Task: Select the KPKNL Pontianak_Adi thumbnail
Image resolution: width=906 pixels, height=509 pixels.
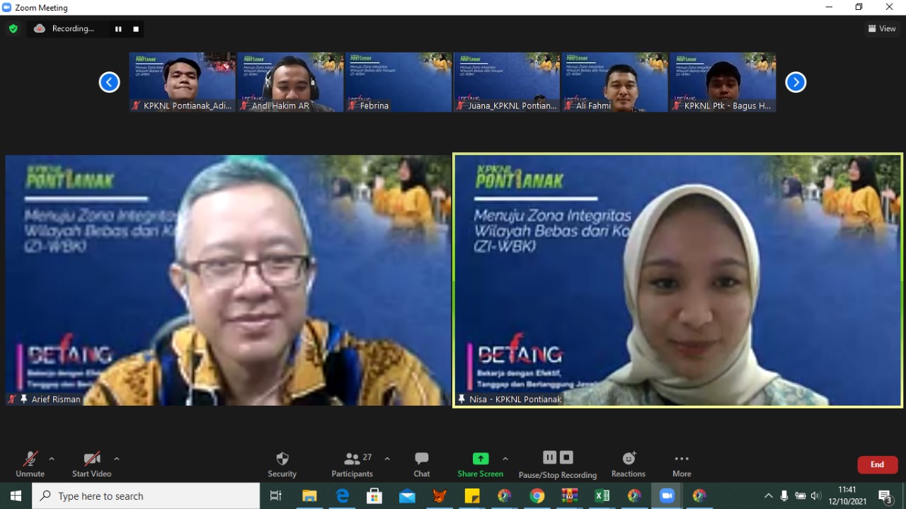Action: coord(182,82)
